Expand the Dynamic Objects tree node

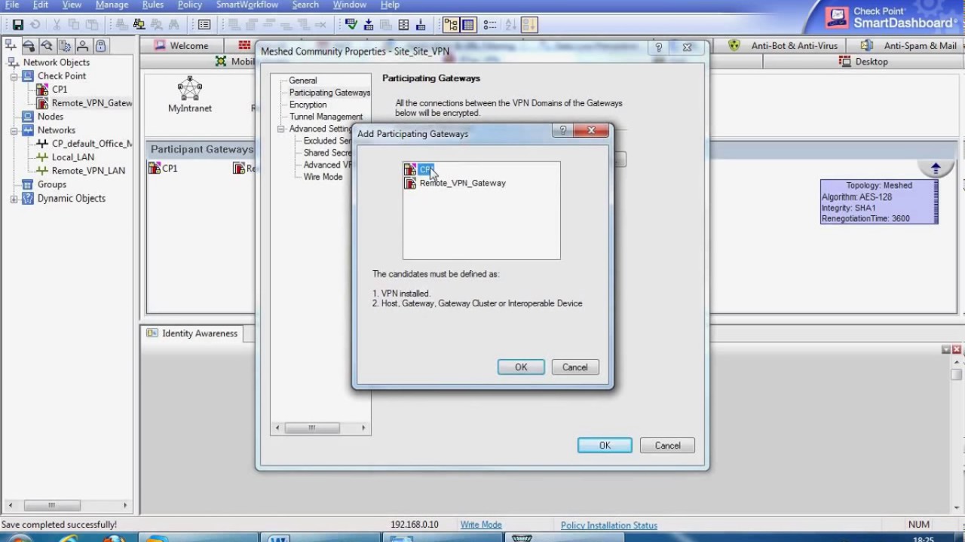[14, 199]
